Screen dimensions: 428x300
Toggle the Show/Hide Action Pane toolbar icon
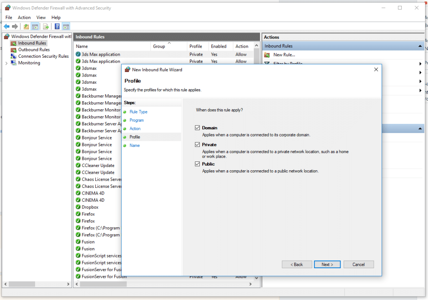tap(66, 26)
